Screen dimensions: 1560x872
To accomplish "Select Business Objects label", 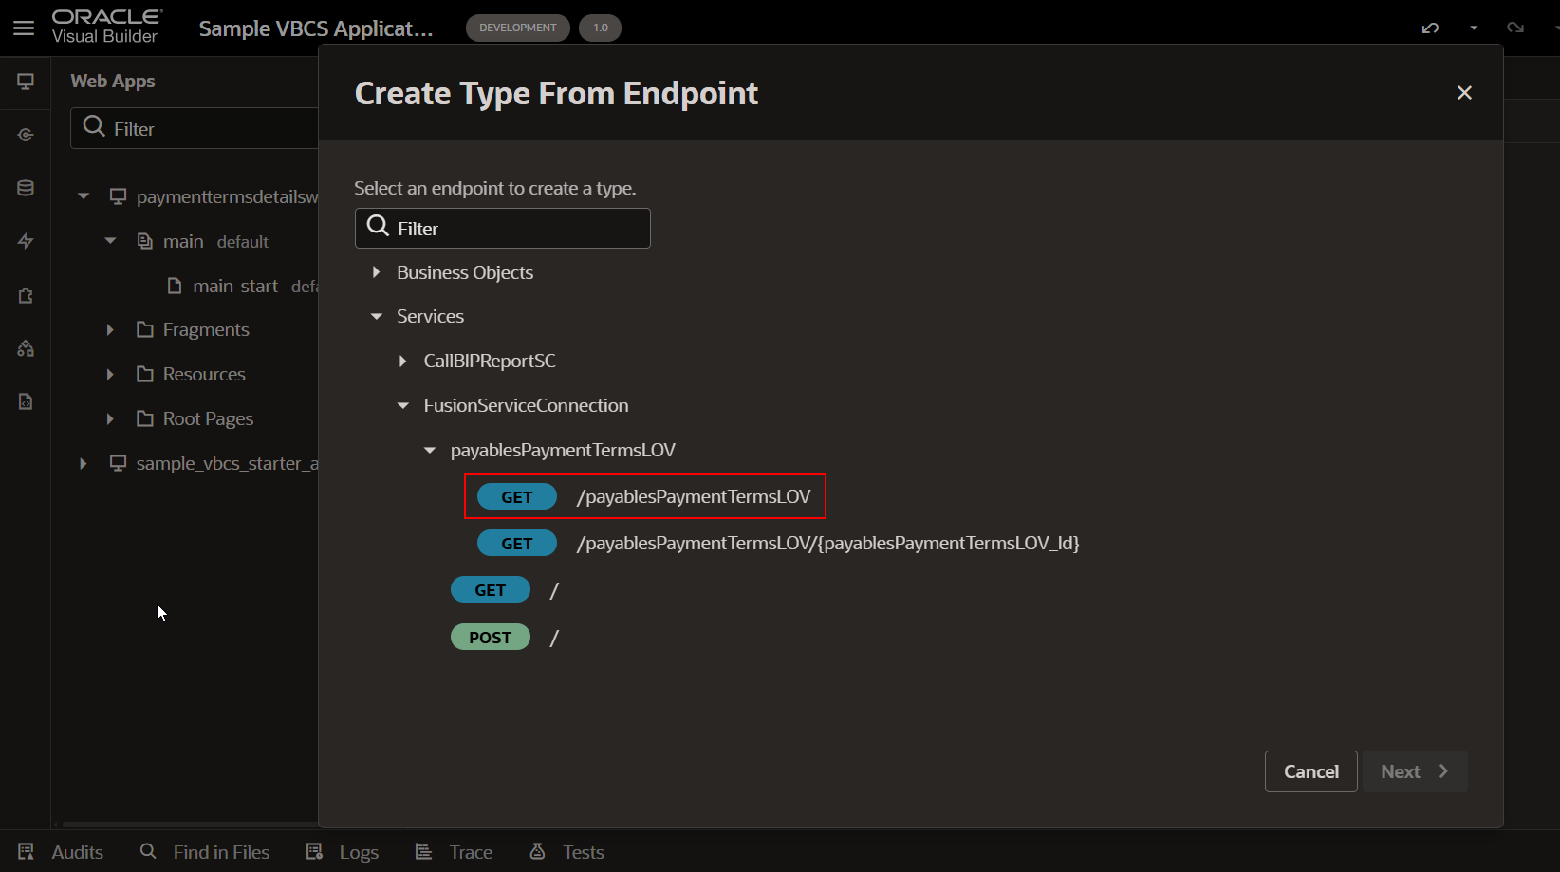I will pos(465,272).
